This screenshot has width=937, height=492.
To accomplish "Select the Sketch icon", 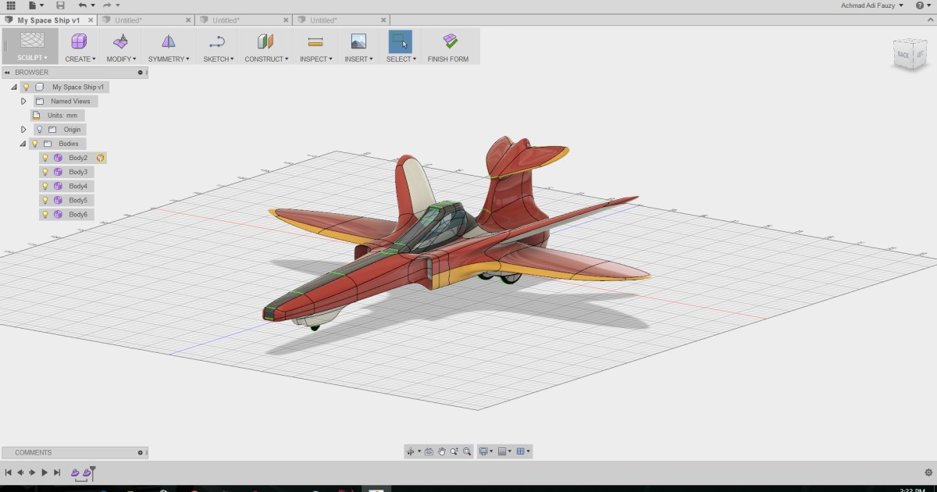I will [x=218, y=41].
